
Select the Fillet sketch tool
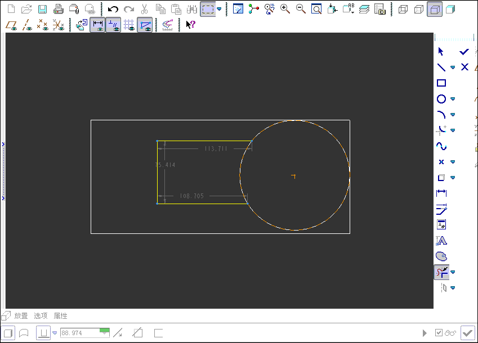click(441, 130)
